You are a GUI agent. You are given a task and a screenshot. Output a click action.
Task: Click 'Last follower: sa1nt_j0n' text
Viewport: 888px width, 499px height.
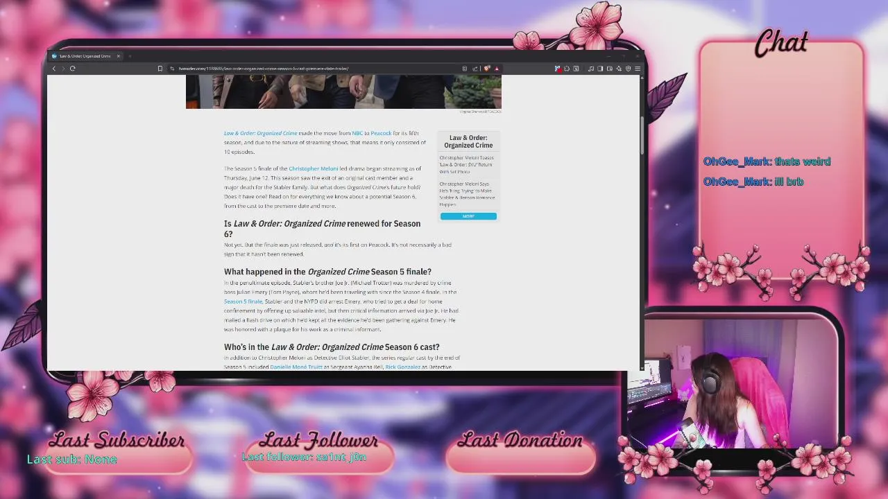pyautogui.click(x=304, y=457)
